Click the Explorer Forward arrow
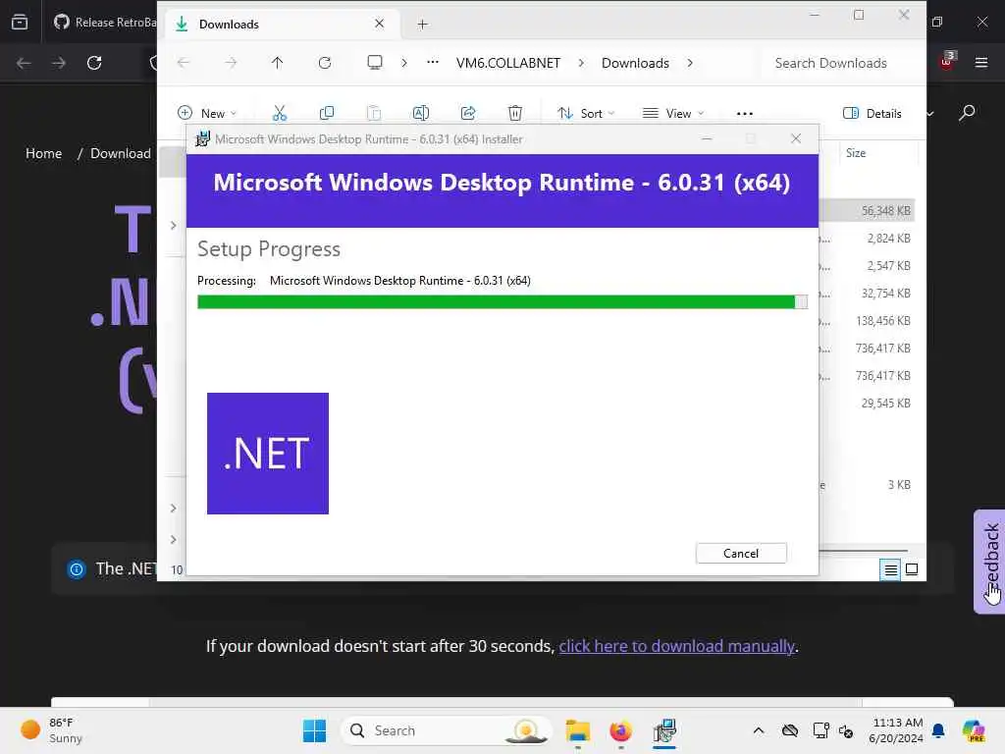 click(x=231, y=63)
